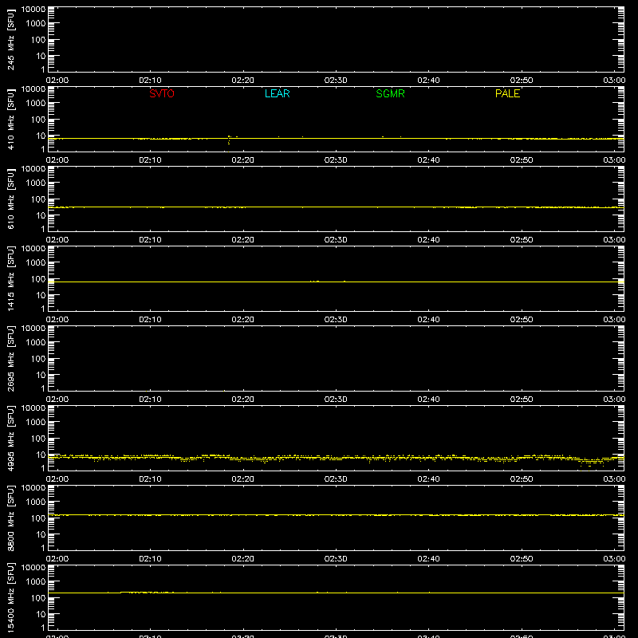Click 02:50 tick label below 1415 MHz panel
The width and height of the screenshot is (638, 638).
point(522,320)
